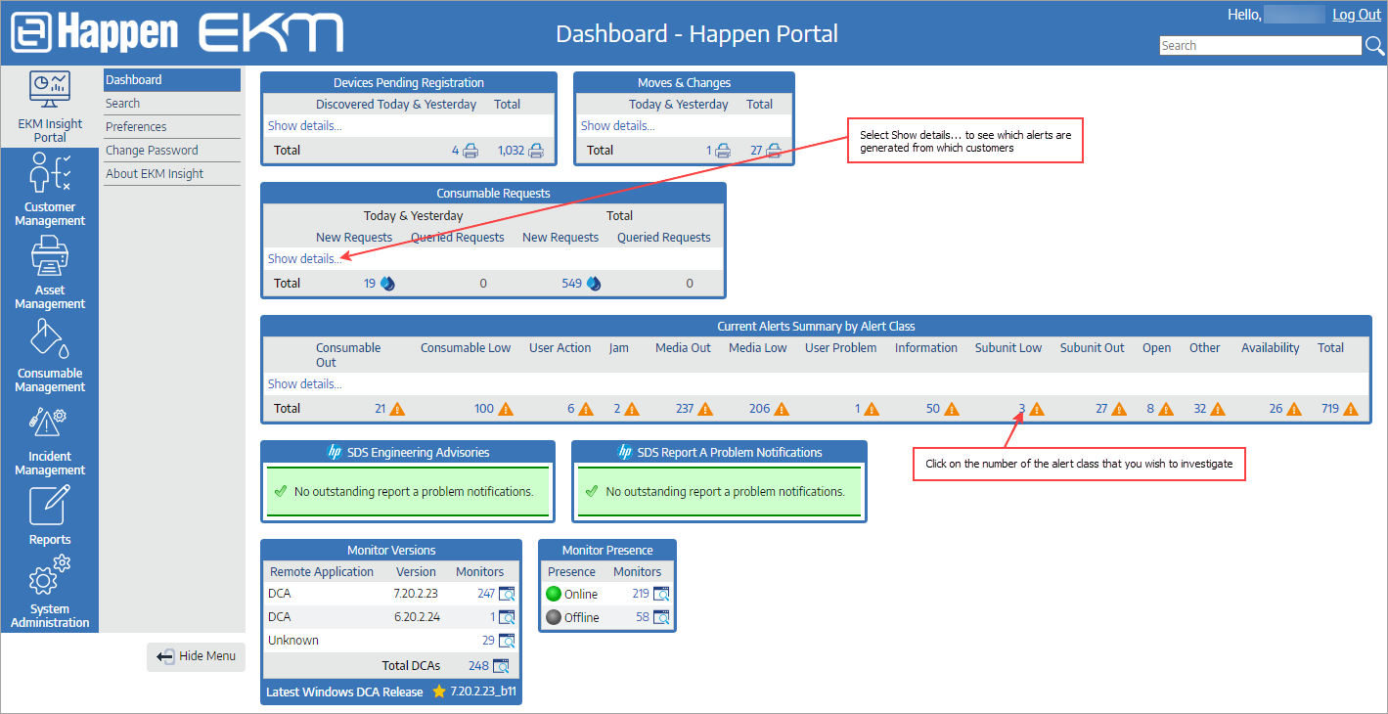Click the 247 monitors count for DCA
1388x714 pixels.
(x=486, y=594)
